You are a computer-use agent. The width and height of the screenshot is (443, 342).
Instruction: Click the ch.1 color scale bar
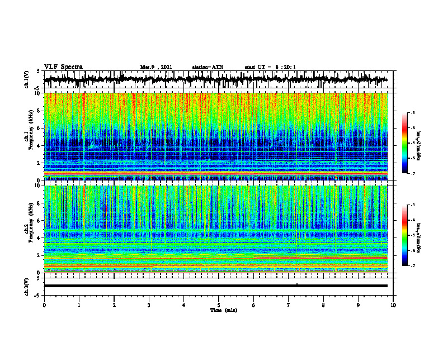pyautogui.click(x=405, y=143)
